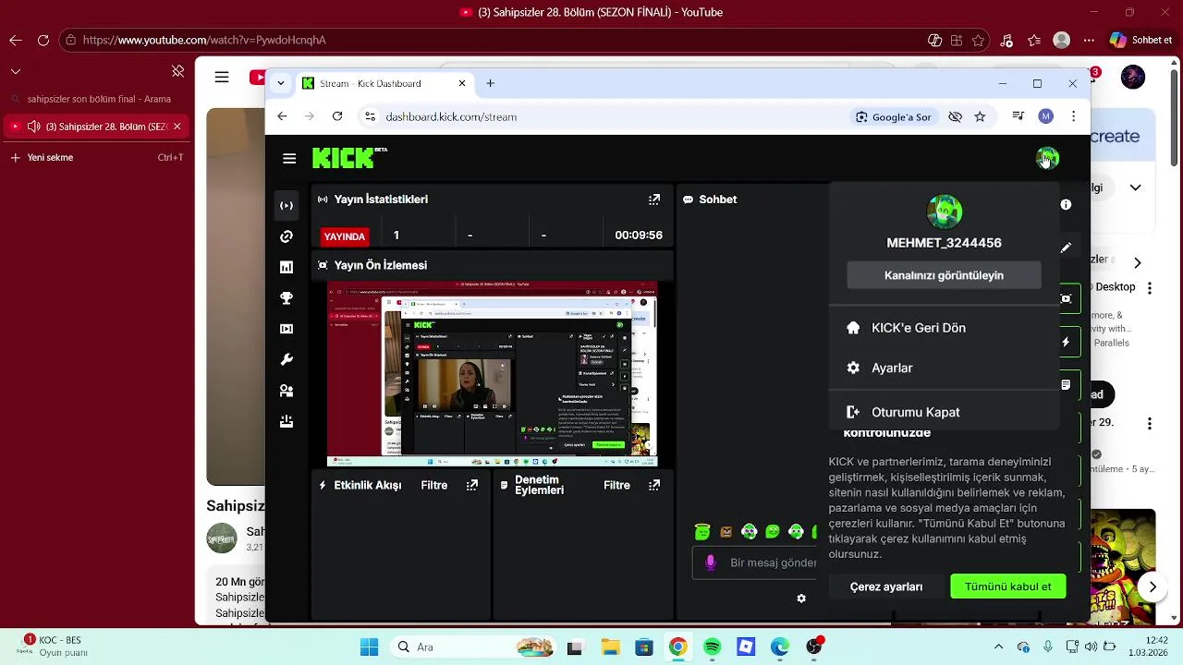Click the third-party cookie eye icon in Chrome

coord(955,117)
